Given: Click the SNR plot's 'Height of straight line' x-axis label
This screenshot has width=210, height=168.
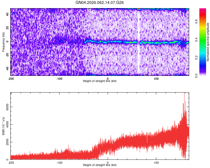Looking at the screenshot, I should 100,165.
